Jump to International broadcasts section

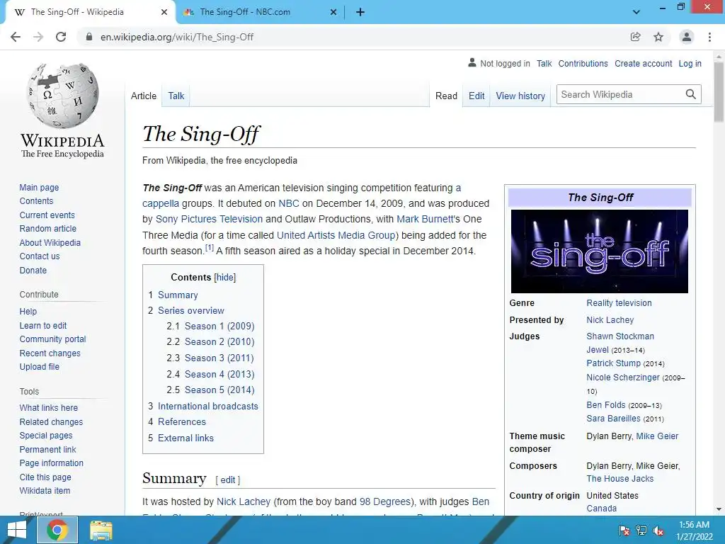tap(207, 406)
